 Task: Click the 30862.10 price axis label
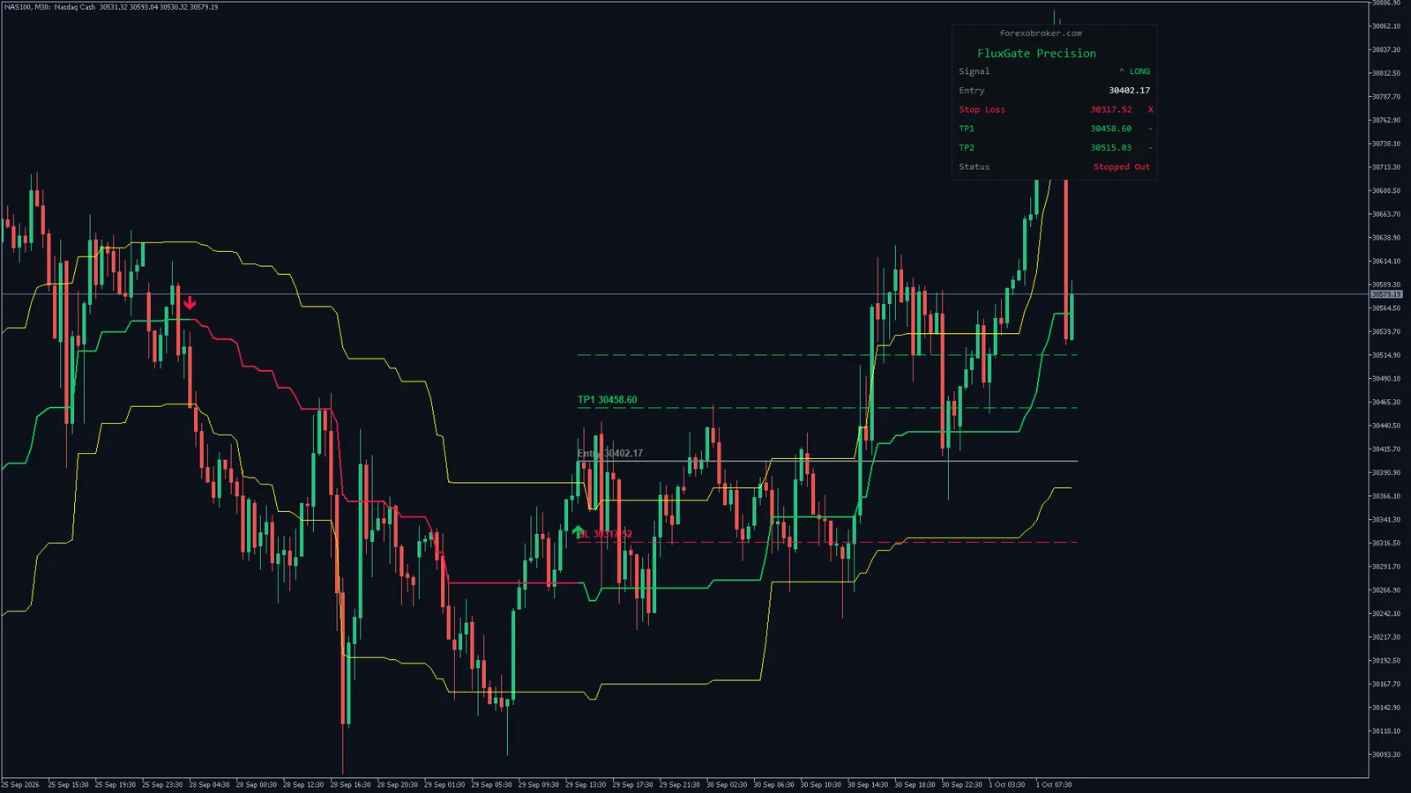tap(1385, 26)
